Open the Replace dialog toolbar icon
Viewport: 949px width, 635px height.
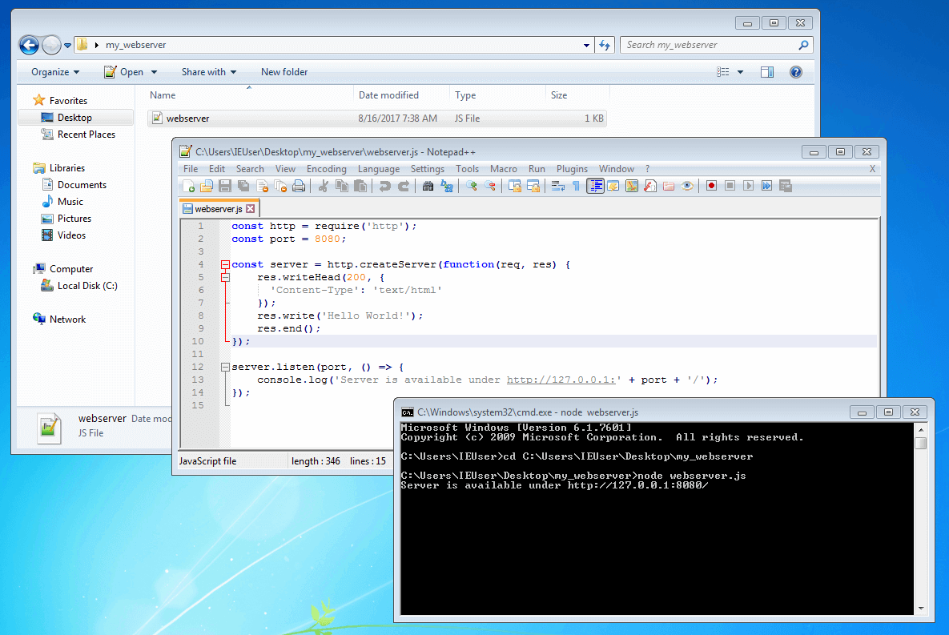[447, 187]
